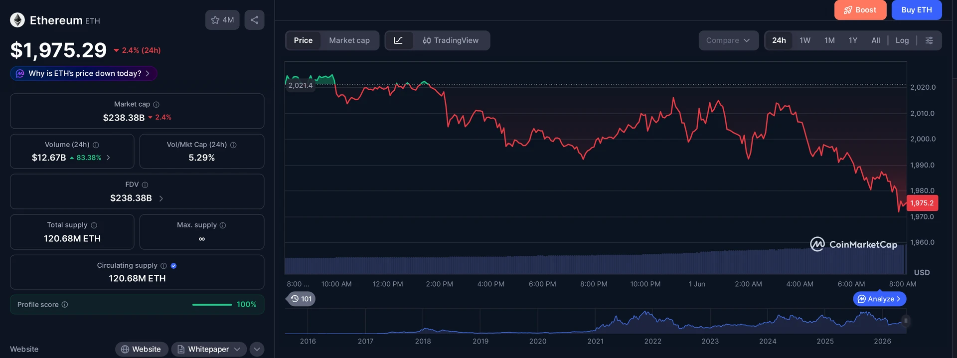Click the pause handle on range chart
Screen dimensions: 957x358
pos(906,321)
